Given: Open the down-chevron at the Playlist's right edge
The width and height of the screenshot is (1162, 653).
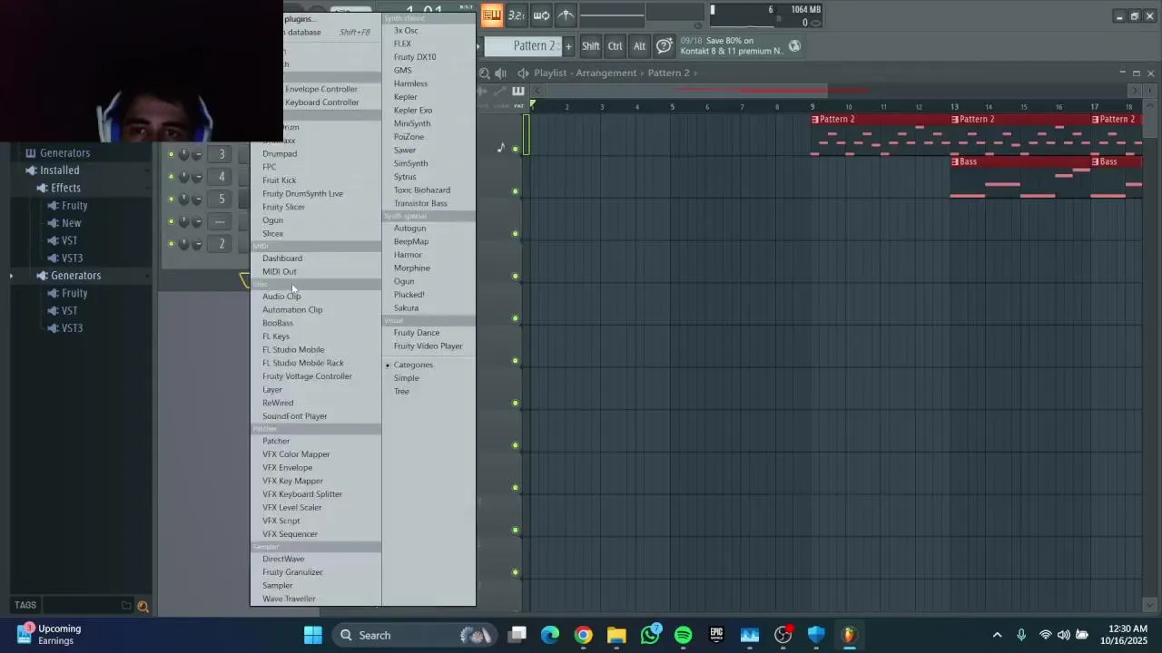Looking at the screenshot, I should [1150, 605].
